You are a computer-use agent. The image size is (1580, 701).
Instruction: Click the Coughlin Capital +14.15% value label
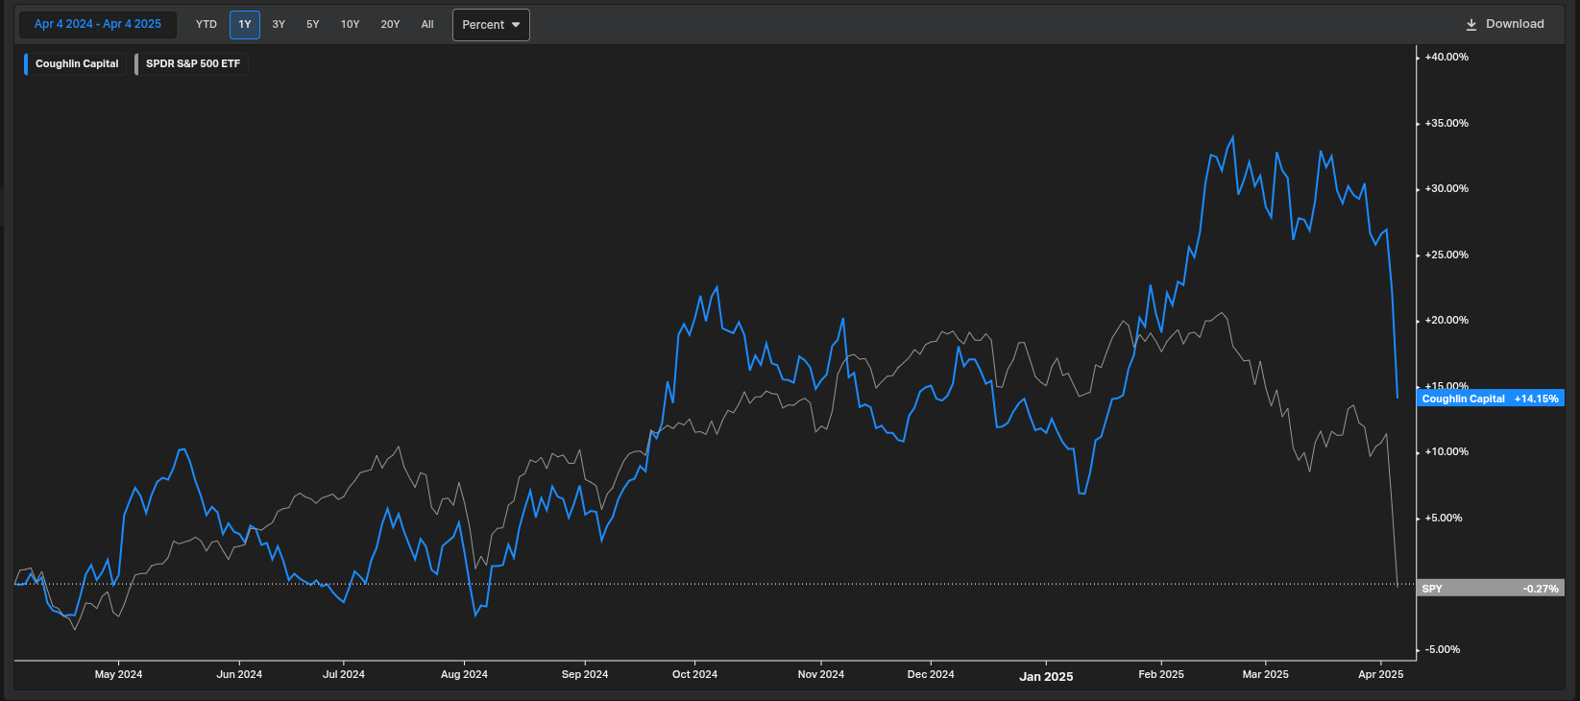[x=1491, y=399]
